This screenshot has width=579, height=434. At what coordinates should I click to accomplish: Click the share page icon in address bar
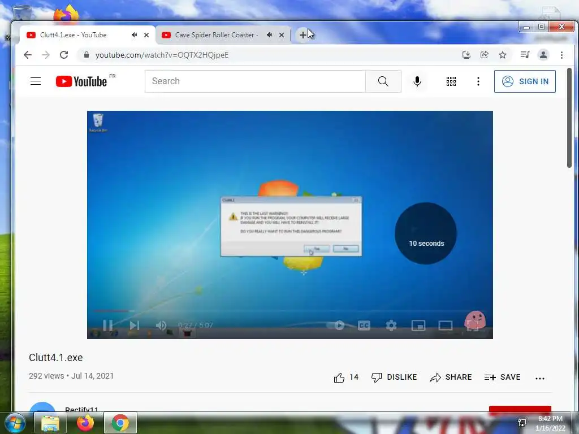pos(484,55)
